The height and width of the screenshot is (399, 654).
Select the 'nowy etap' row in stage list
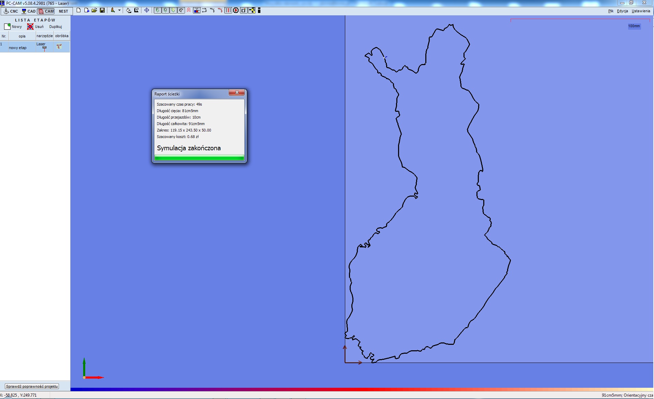pos(35,47)
